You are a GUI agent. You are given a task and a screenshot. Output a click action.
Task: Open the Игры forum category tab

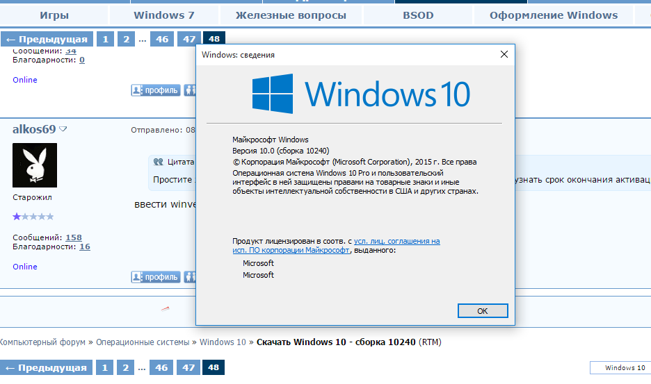point(54,15)
